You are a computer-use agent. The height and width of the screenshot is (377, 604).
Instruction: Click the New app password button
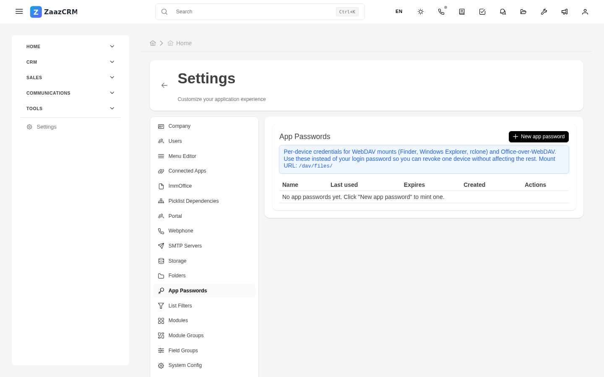(539, 137)
